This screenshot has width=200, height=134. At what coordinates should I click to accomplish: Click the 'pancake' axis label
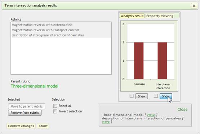pyautogui.click(x=139, y=84)
